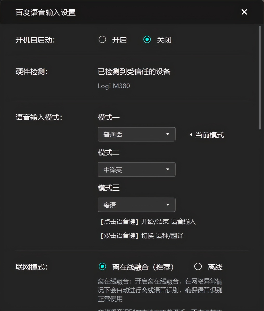Click the 当前模式 indicator arrow
The image size is (264, 311).
190,135
